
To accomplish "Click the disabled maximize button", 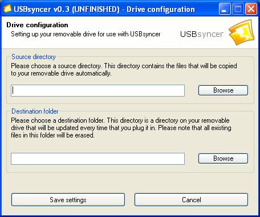I will click(238, 9).
